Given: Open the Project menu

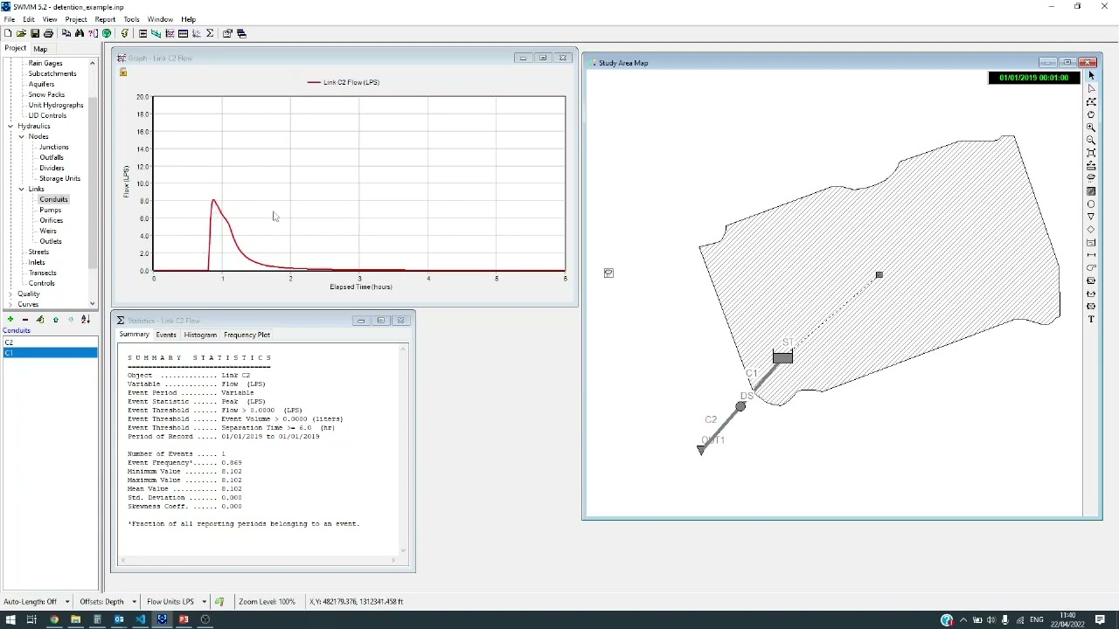Looking at the screenshot, I should [76, 19].
